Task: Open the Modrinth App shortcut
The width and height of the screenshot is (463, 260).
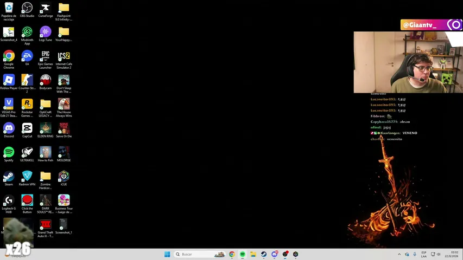Action: click(x=27, y=36)
